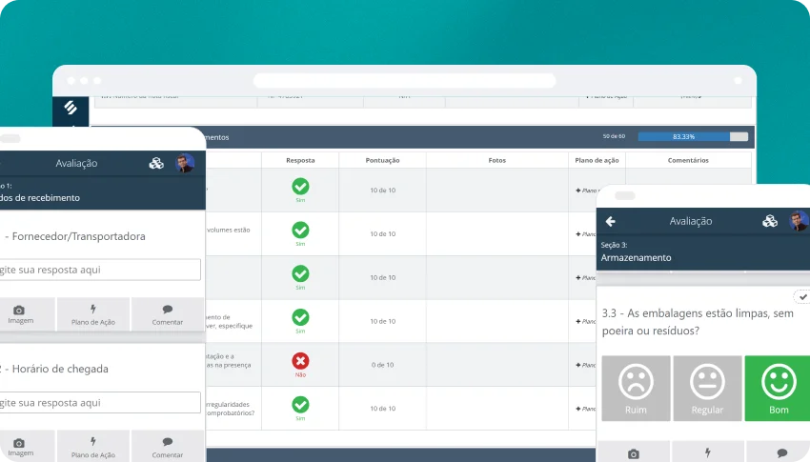This screenshot has height=462, width=810.
Task: Tap lightning bolt icon below Regular rating
Action: pyautogui.click(x=707, y=452)
